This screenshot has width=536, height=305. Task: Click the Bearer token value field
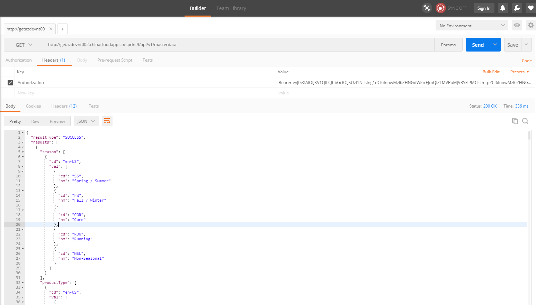coord(405,83)
